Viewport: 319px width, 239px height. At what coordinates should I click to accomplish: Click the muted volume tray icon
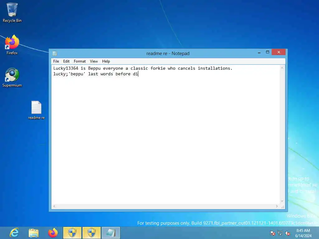point(288,233)
